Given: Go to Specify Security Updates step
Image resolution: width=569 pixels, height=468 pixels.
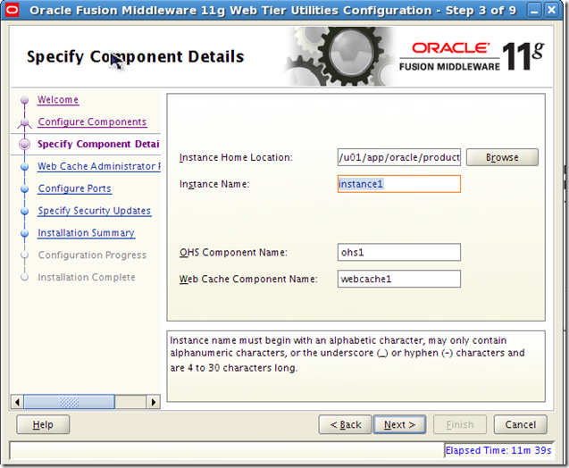Looking at the screenshot, I should [x=95, y=211].
